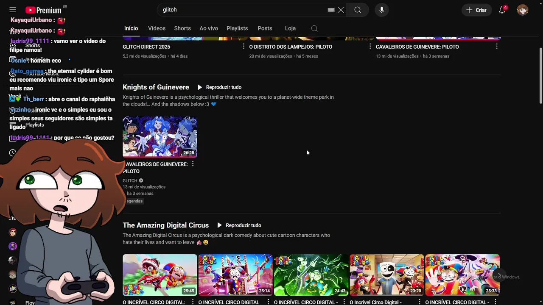Image resolution: width=543 pixels, height=305 pixels.
Task: Click the magnifier search button
Action: pyautogui.click(x=358, y=10)
